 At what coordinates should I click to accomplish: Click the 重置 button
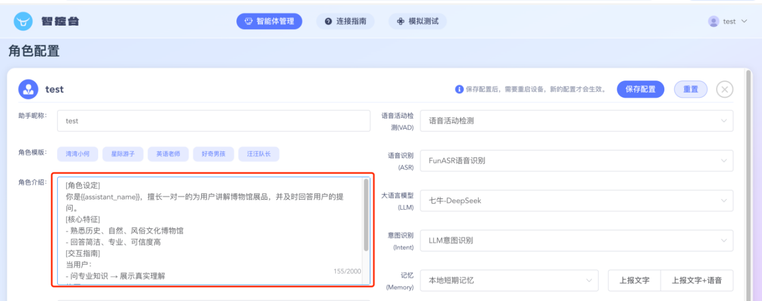click(x=691, y=89)
